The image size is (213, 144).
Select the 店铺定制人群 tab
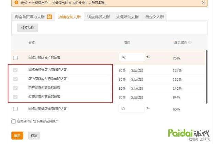coord(69,17)
